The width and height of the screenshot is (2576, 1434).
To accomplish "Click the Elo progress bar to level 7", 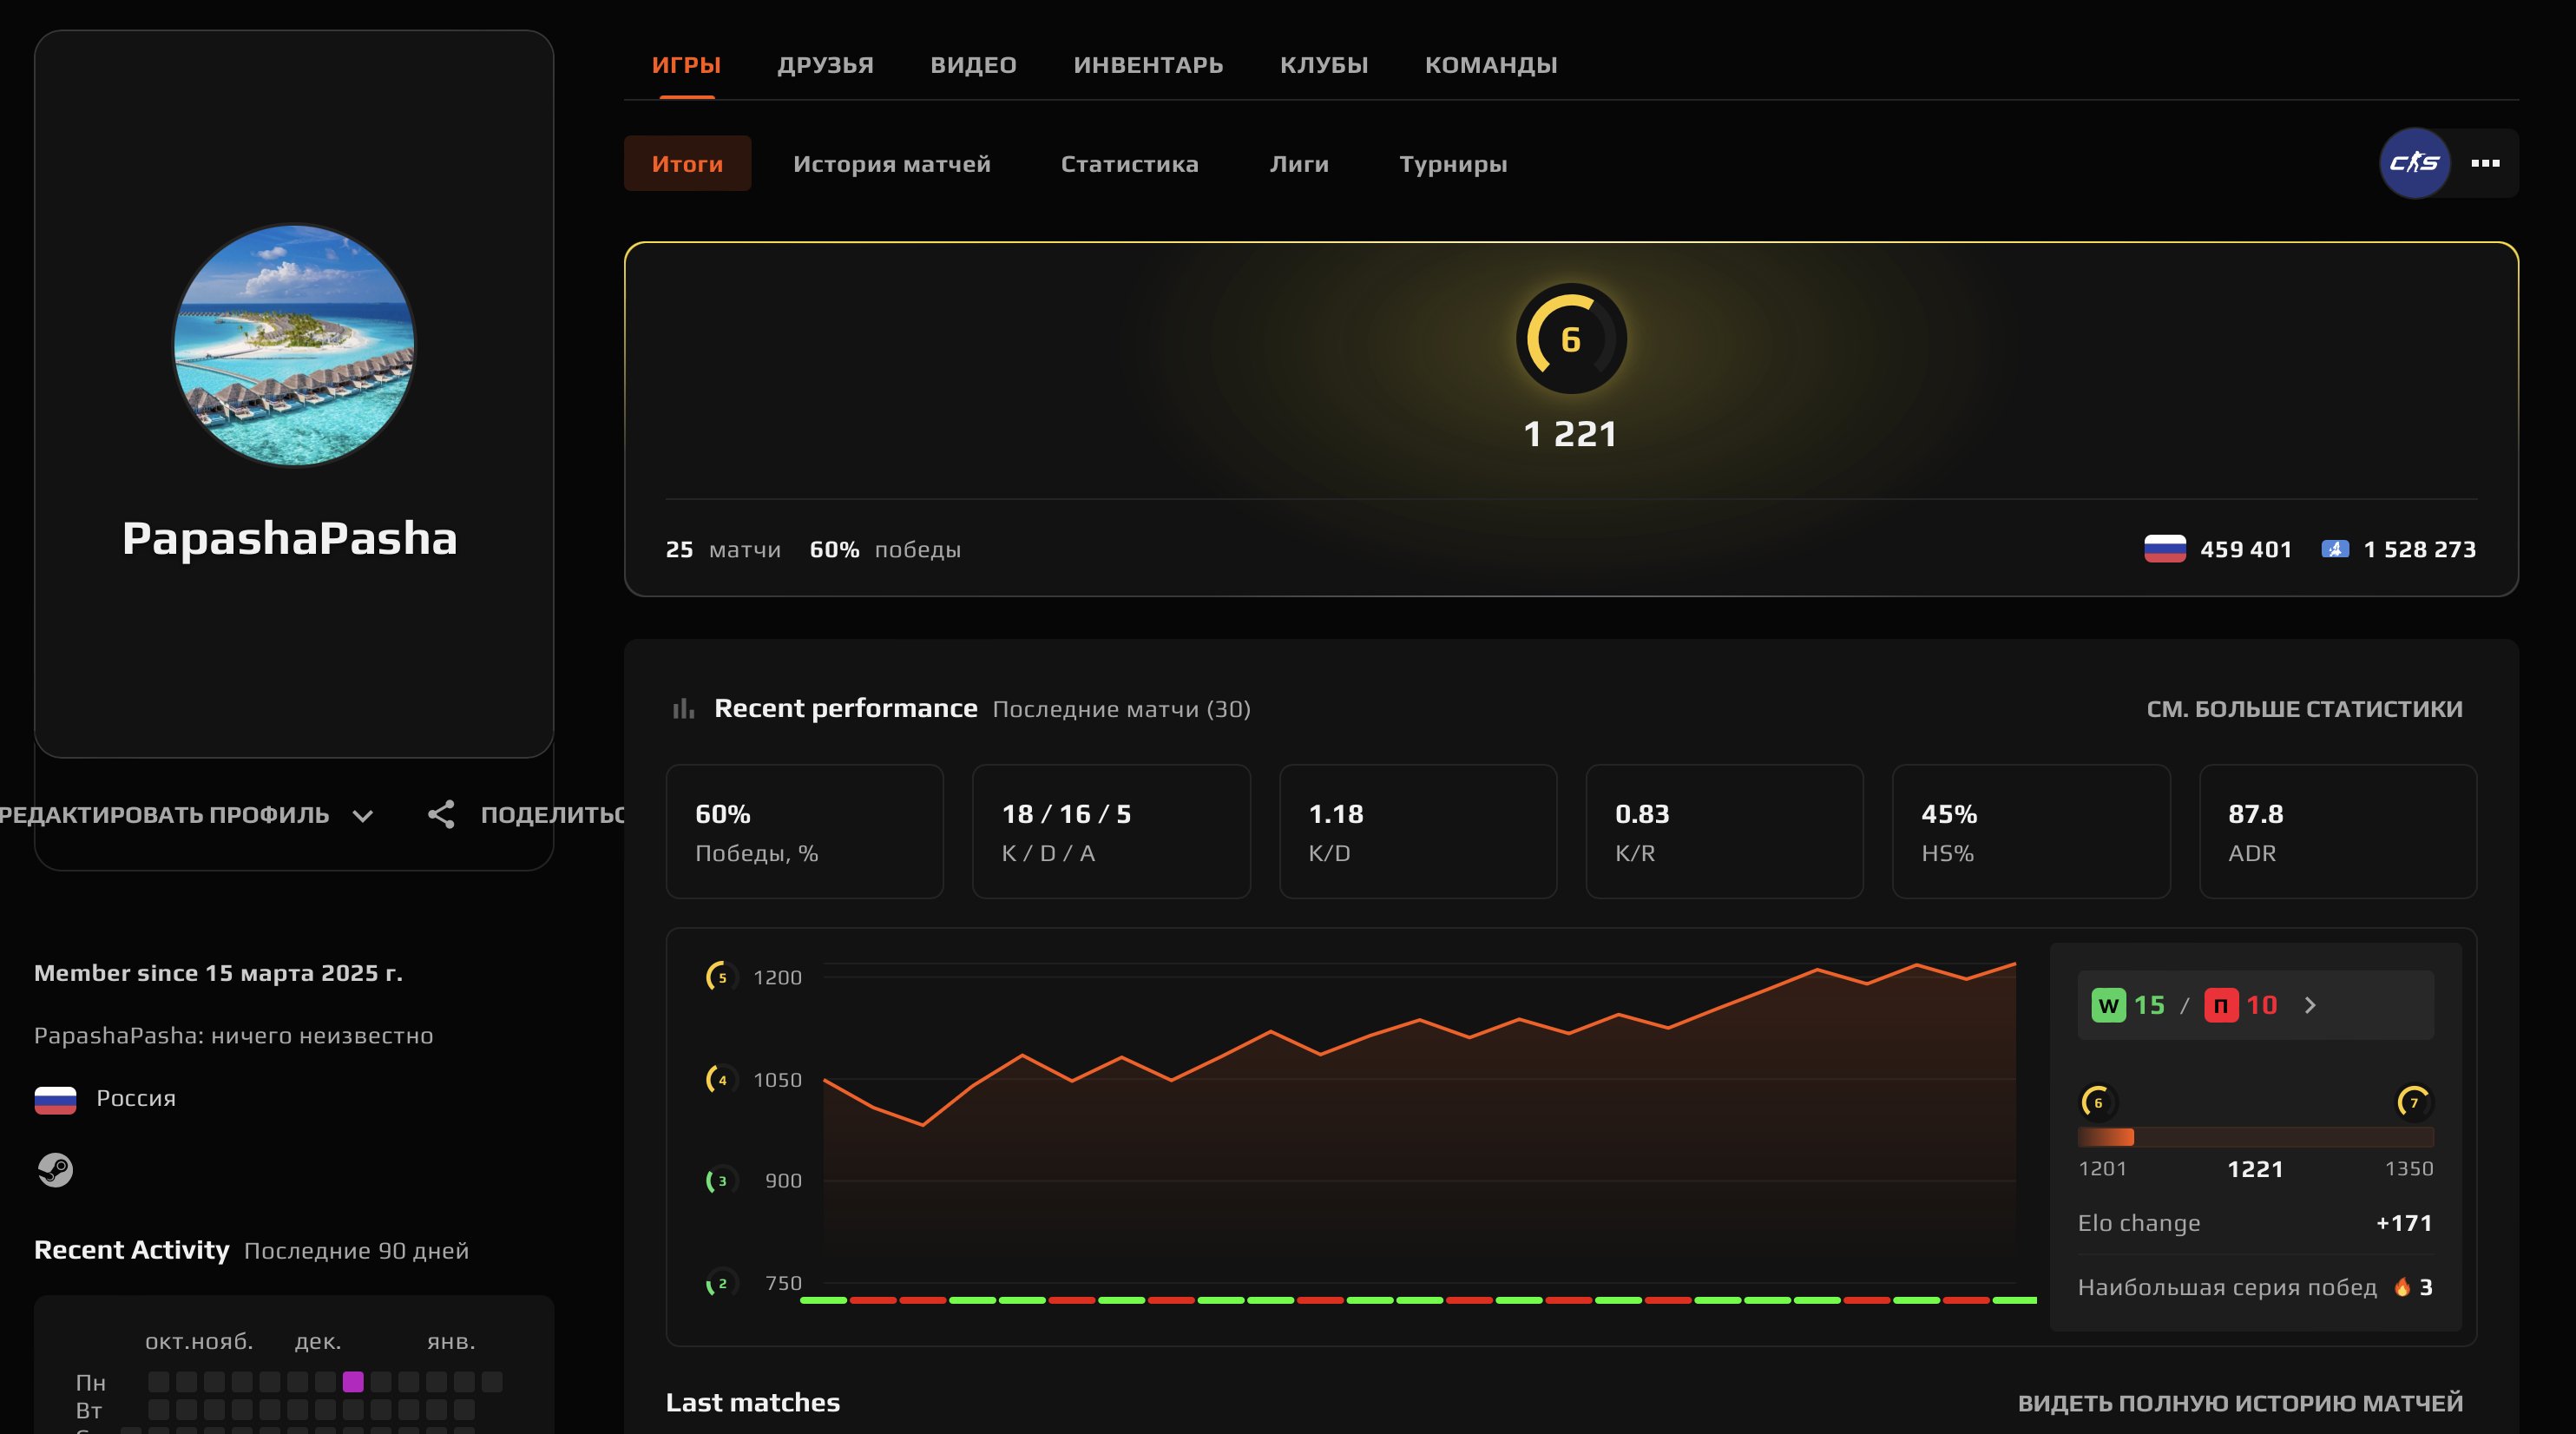I will pos(2255,1137).
